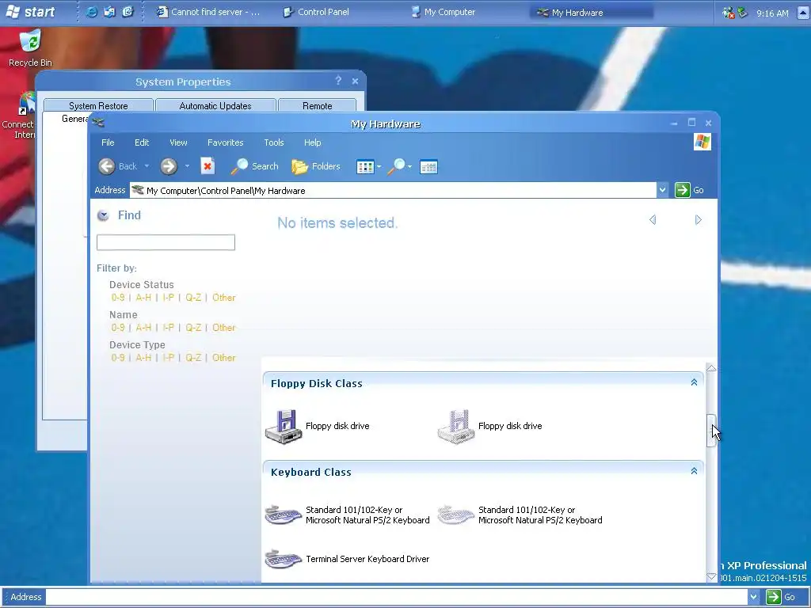The height and width of the screenshot is (608, 811).
Task: Click the help question mark in System Properties
Action: point(338,81)
